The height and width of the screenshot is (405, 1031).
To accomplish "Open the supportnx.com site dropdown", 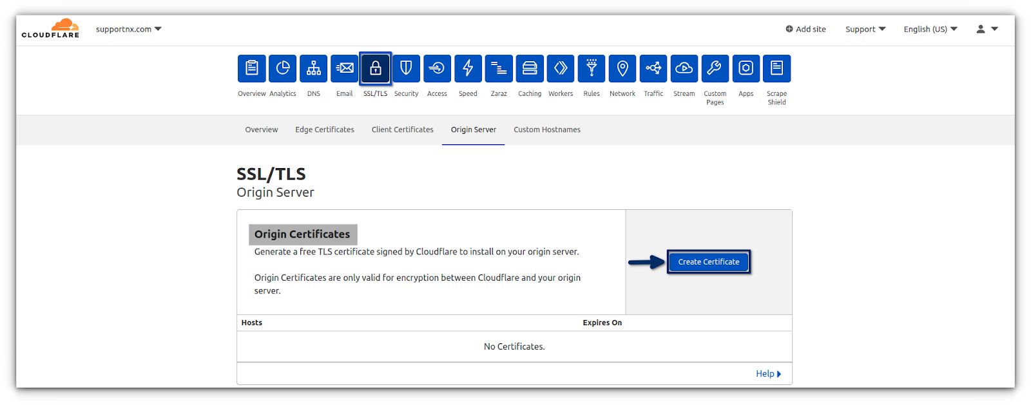I will pyautogui.click(x=128, y=29).
